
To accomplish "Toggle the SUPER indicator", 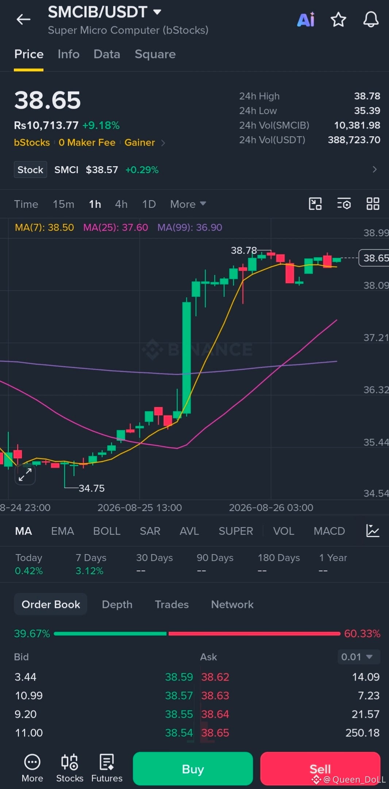I will coord(236,531).
